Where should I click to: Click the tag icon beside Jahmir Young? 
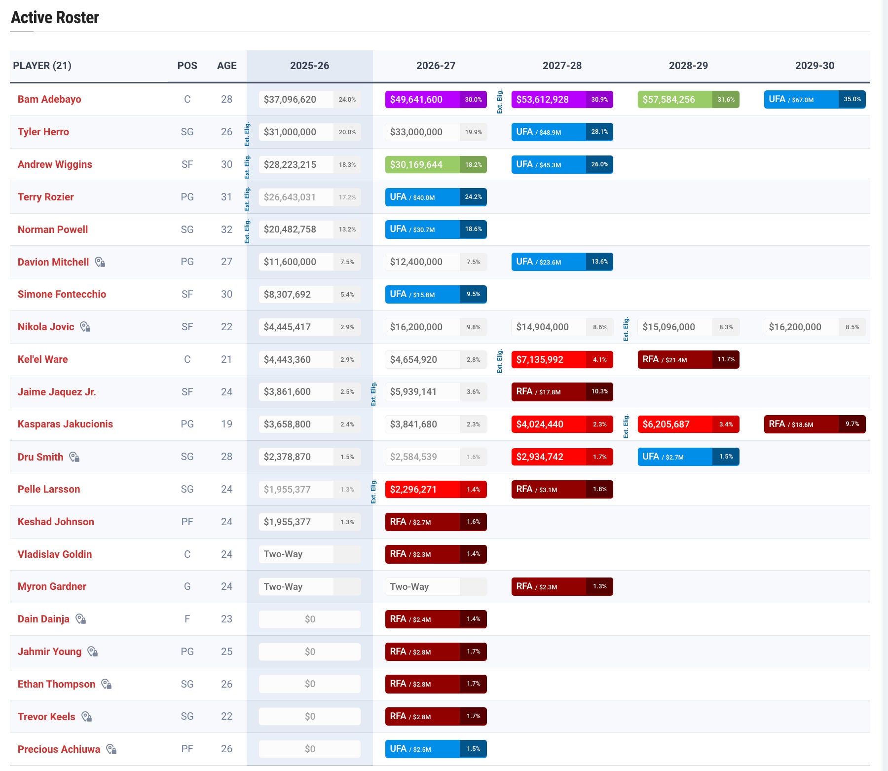point(93,652)
